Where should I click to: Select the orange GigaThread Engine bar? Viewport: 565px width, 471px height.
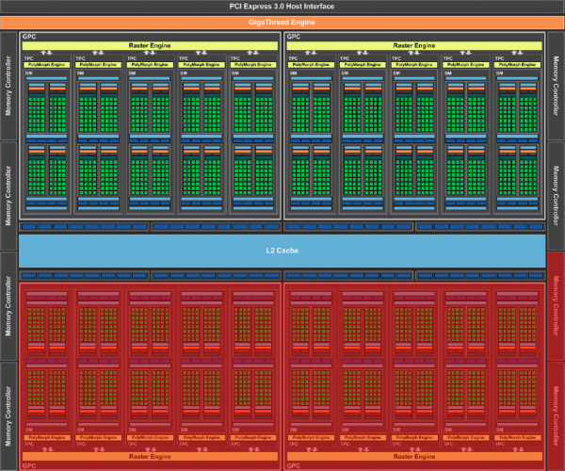point(282,20)
